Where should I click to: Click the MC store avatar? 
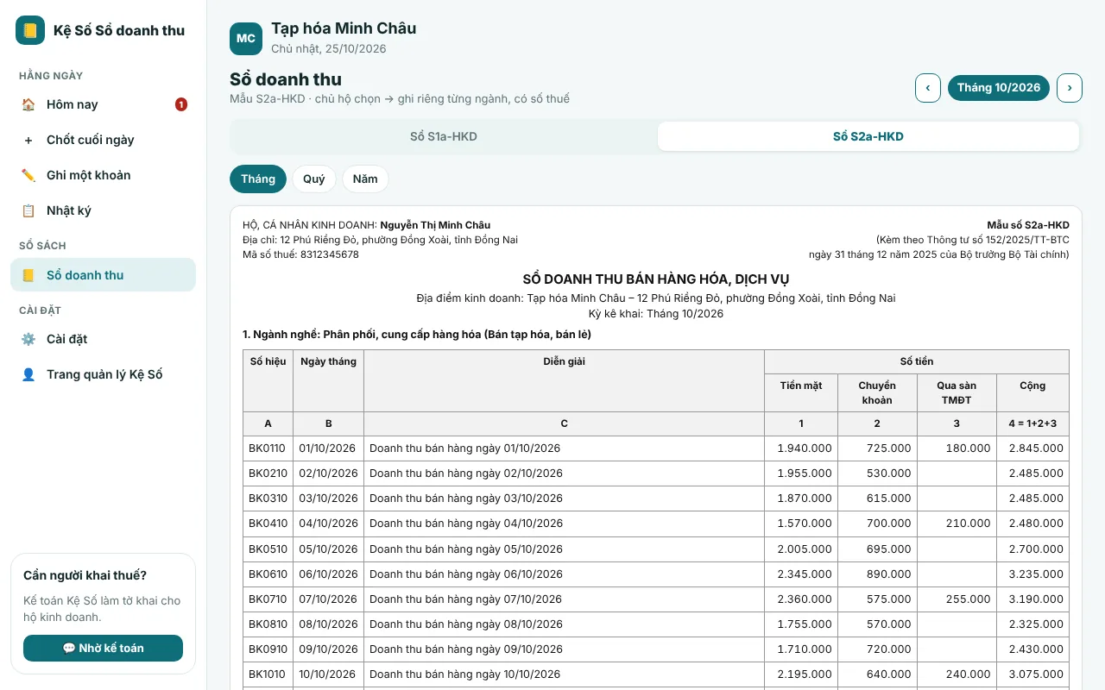pos(246,38)
